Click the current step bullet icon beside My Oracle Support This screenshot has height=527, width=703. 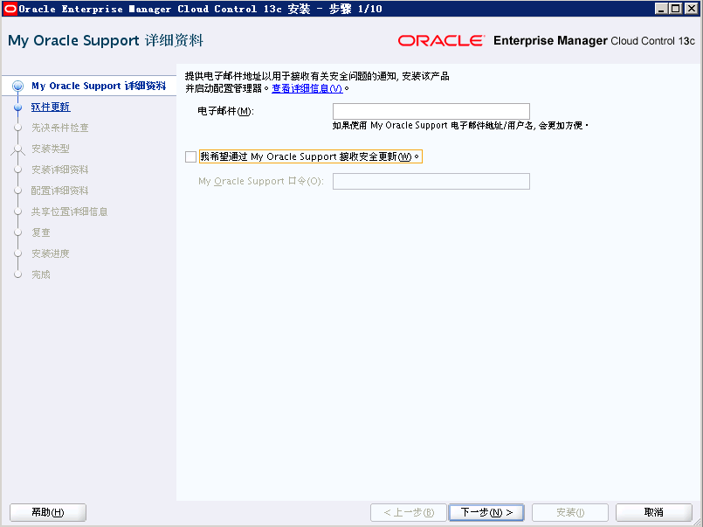(x=17, y=87)
